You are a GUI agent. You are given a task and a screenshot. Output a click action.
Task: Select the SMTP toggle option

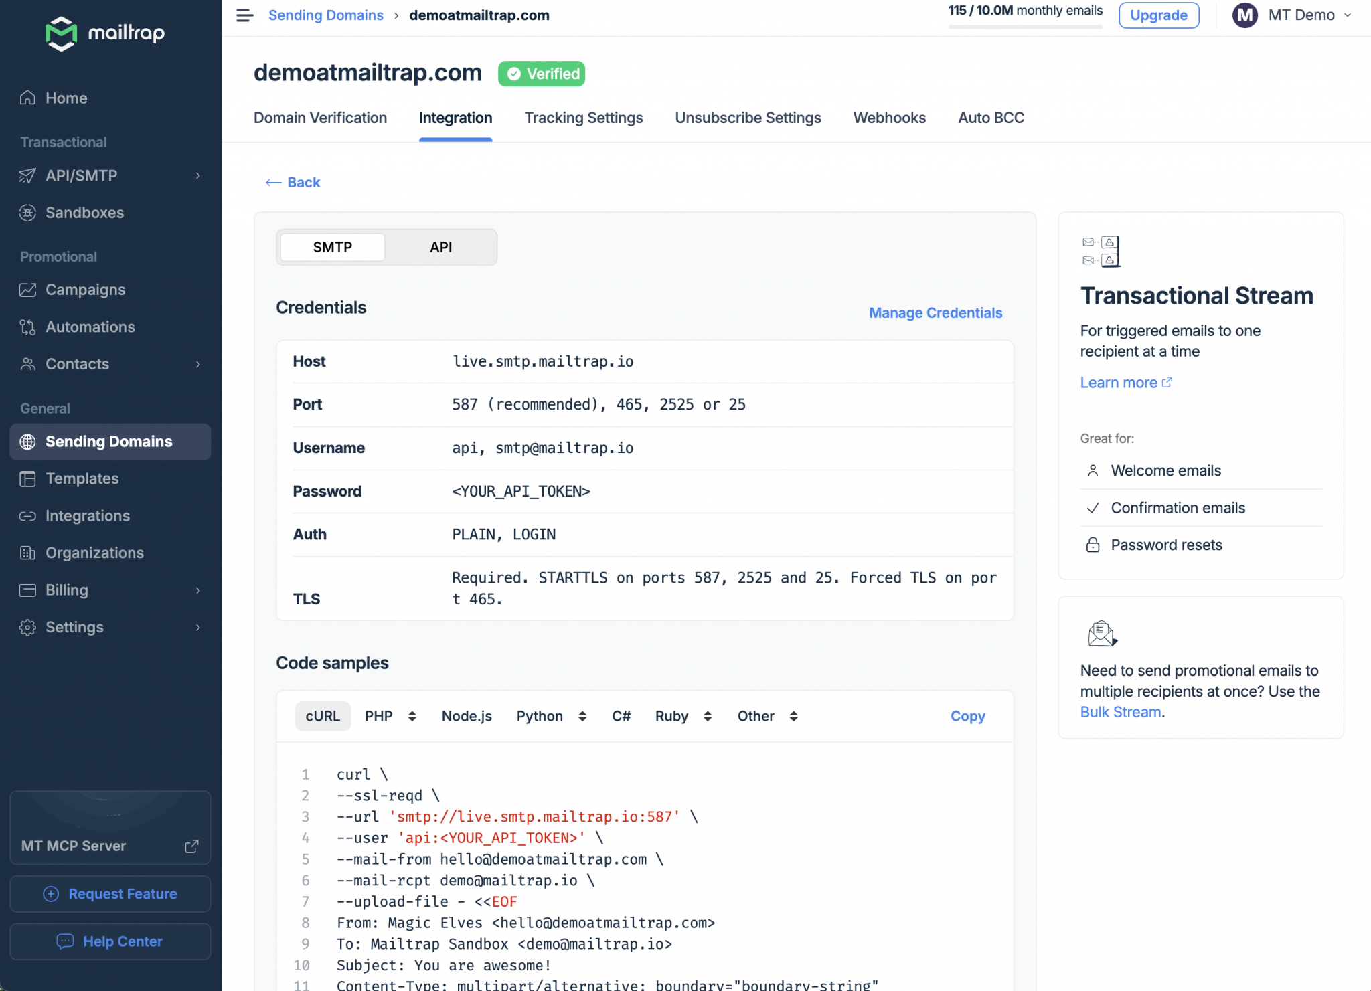[332, 247]
